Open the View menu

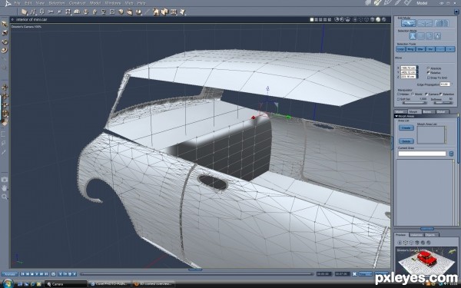(40, 3)
